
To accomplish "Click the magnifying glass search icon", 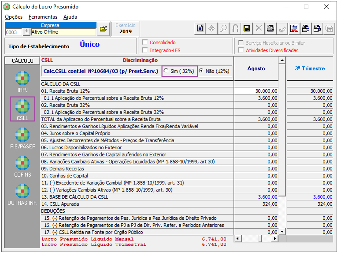I will [223, 28].
